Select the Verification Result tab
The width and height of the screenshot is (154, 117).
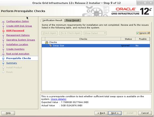point(52,20)
